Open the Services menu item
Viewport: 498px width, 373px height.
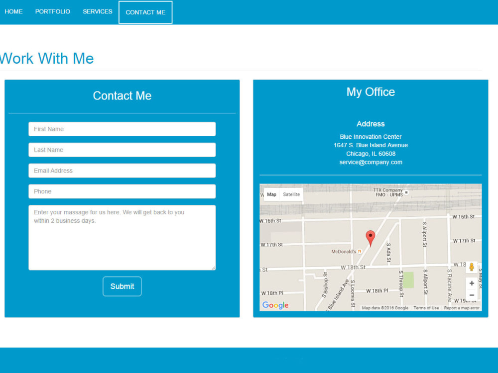click(98, 12)
